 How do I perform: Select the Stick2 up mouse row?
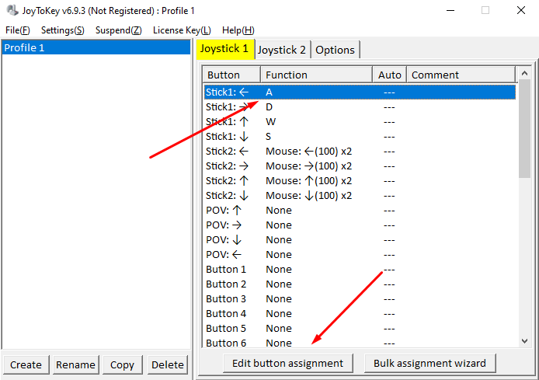(360, 181)
